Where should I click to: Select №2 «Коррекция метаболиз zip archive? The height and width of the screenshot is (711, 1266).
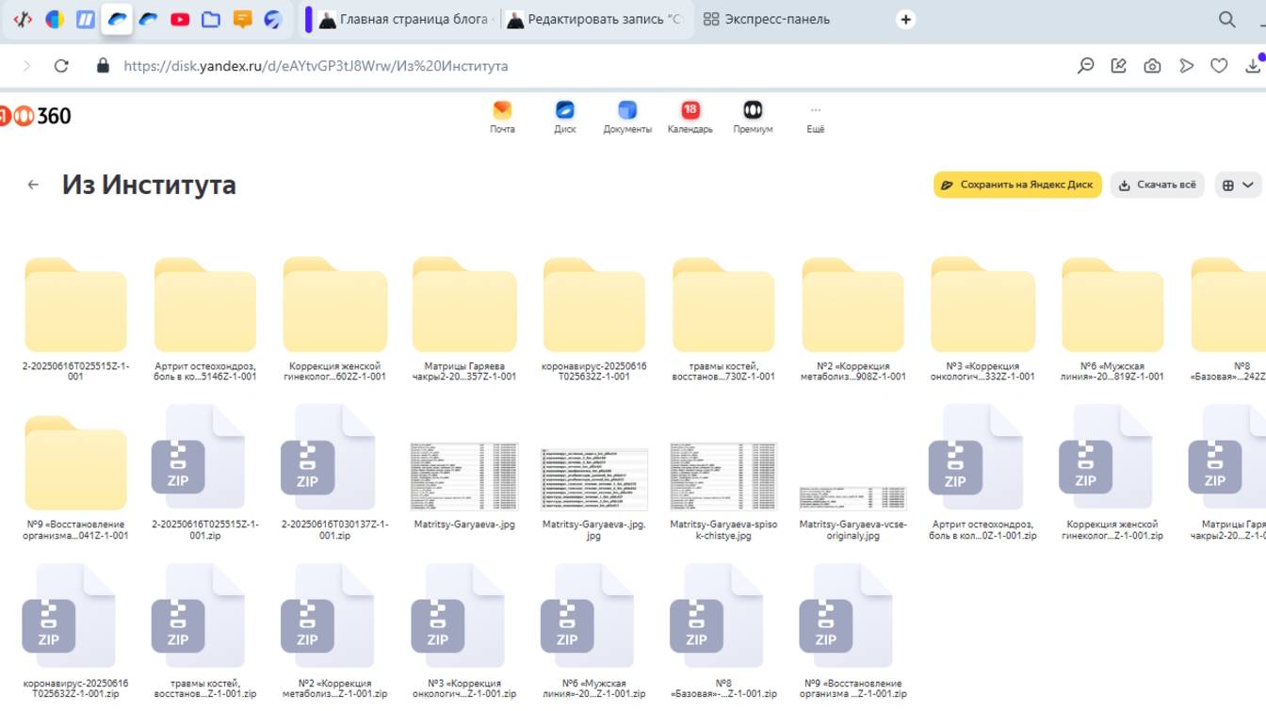(335, 631)
